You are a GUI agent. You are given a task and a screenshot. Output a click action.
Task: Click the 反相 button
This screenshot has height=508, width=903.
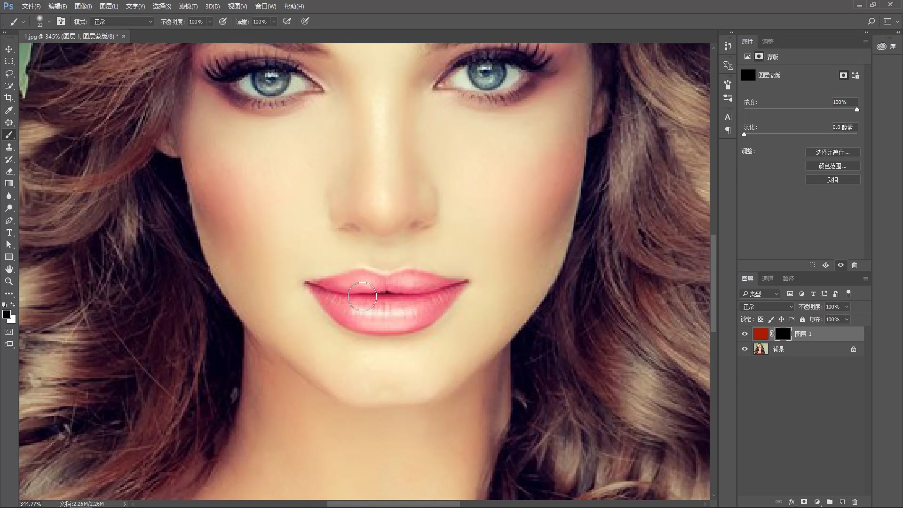tap(832, 180)
